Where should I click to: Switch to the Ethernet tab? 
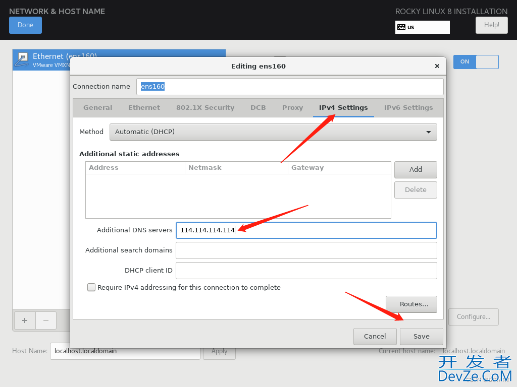[x=144, y=108]
